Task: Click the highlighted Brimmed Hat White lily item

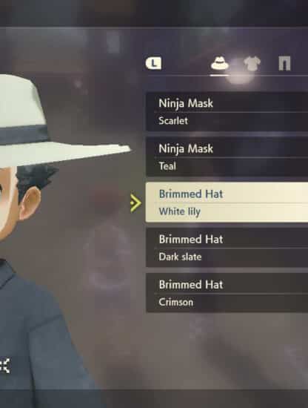Action: 227,203
